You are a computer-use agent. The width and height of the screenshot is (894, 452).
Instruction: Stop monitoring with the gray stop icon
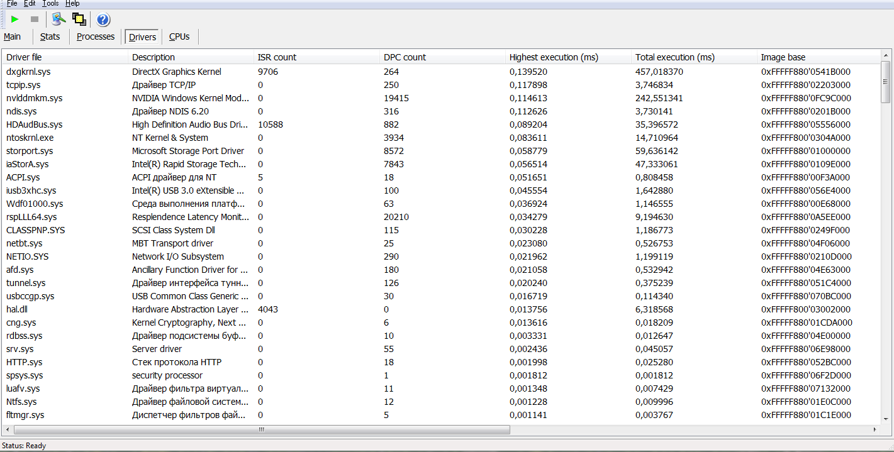point(35,19)
